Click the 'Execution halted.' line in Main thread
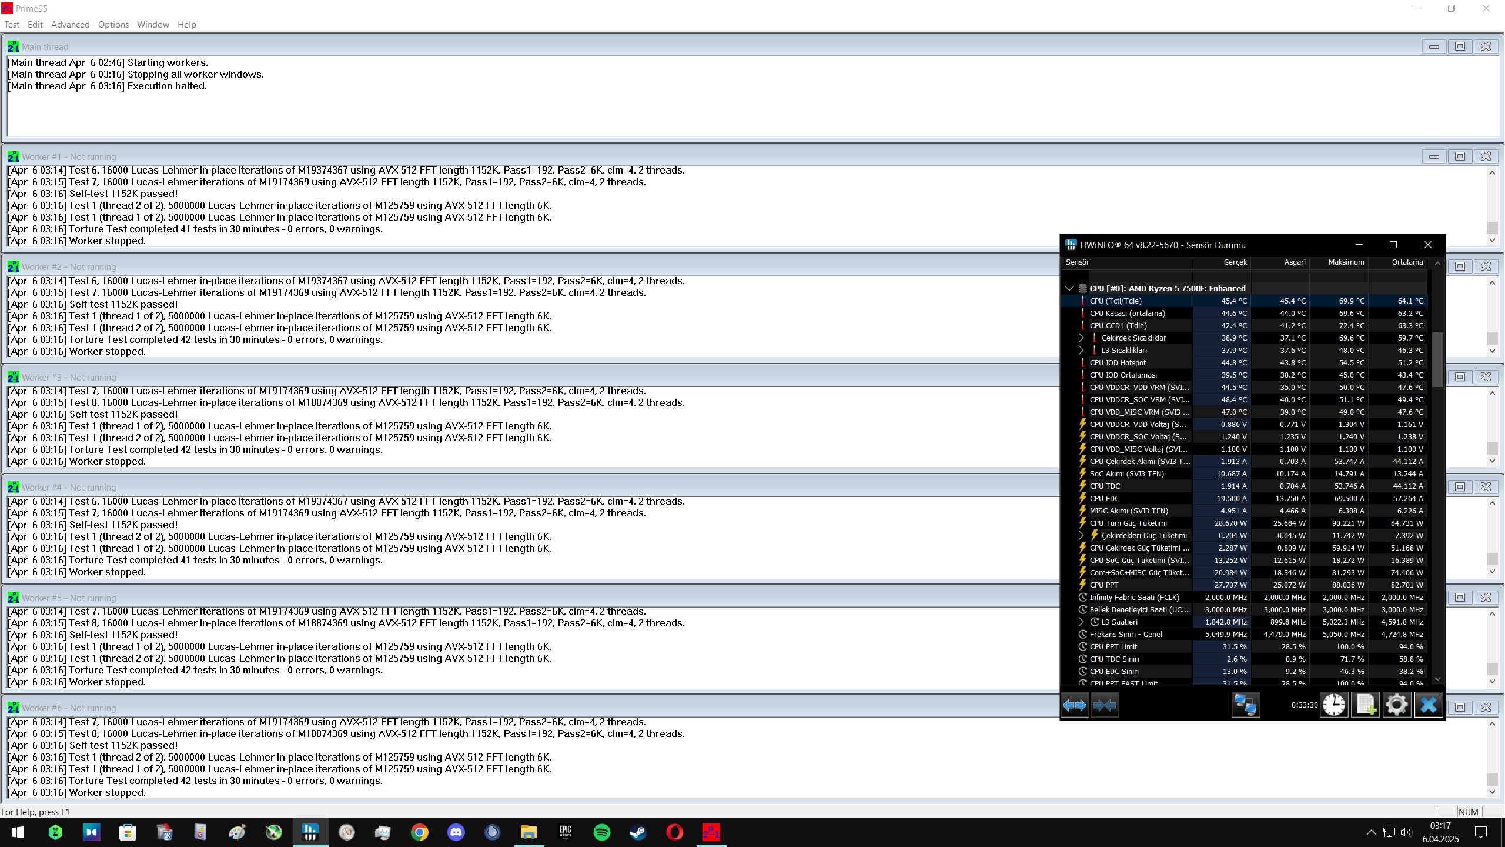1505x847 pixels. (107, 86)
